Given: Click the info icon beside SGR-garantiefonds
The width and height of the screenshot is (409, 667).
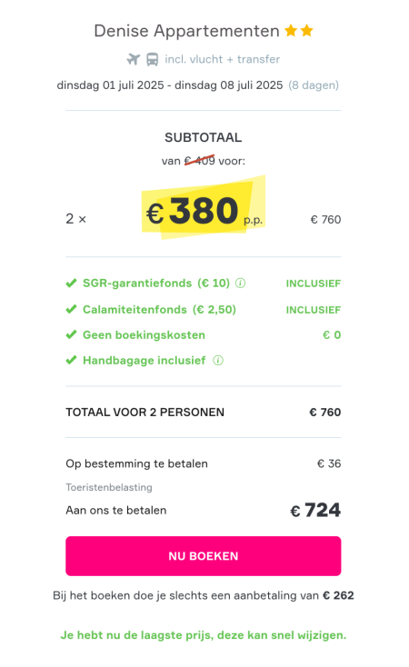Looking at the screenshot, I should 241,283.
